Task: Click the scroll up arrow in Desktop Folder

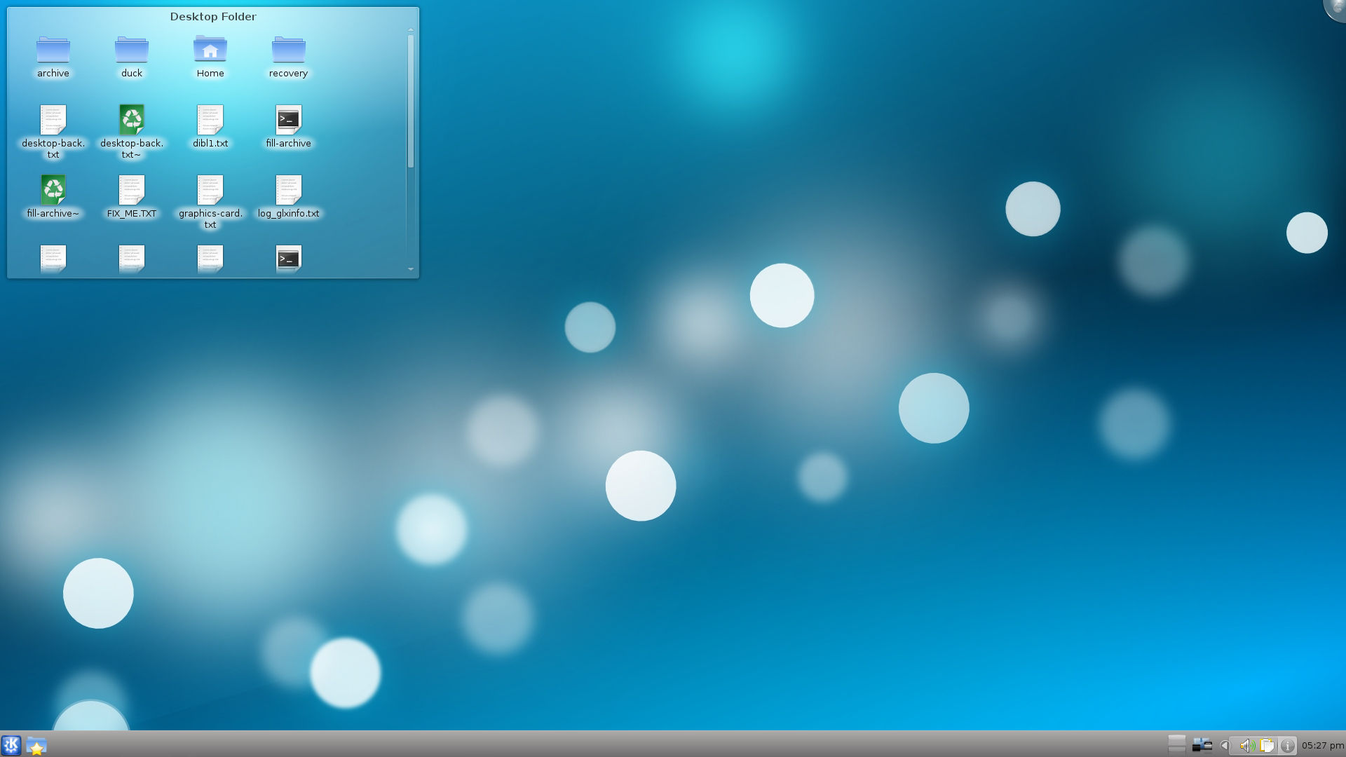Action: (x=411, y=30)
